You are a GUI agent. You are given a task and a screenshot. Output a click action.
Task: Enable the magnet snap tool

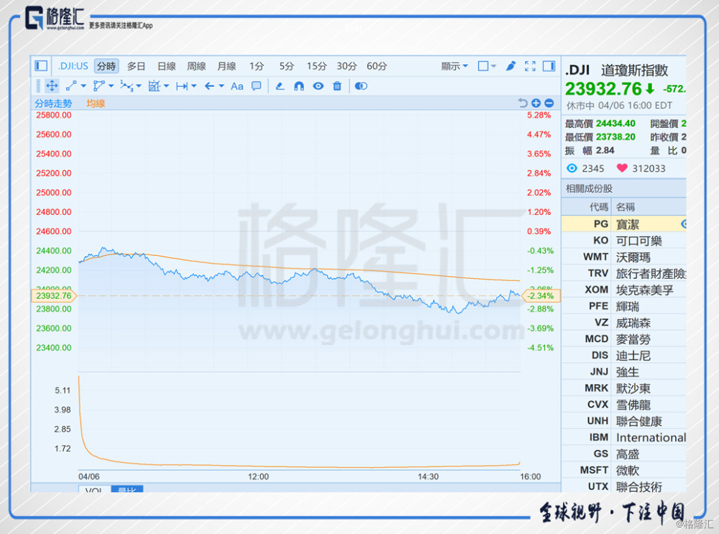point(299,86)
